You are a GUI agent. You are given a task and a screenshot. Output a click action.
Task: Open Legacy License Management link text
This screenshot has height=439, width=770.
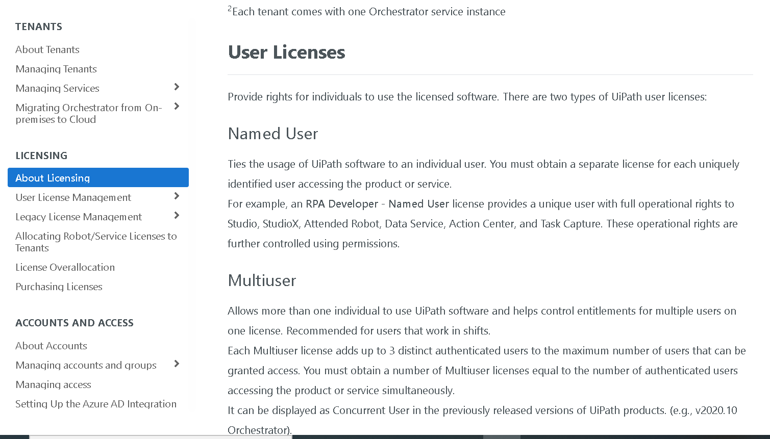click(79, 217)
